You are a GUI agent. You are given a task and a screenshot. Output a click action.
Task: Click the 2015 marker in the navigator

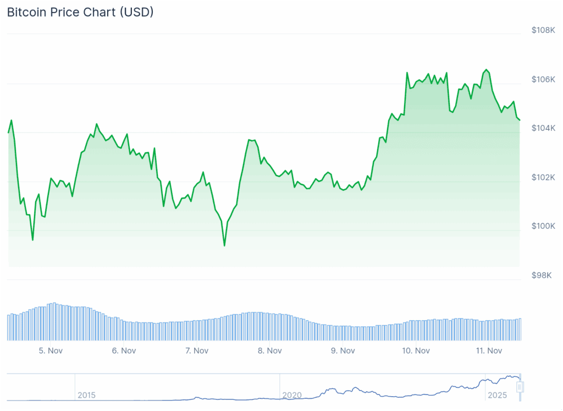(86, 395)
